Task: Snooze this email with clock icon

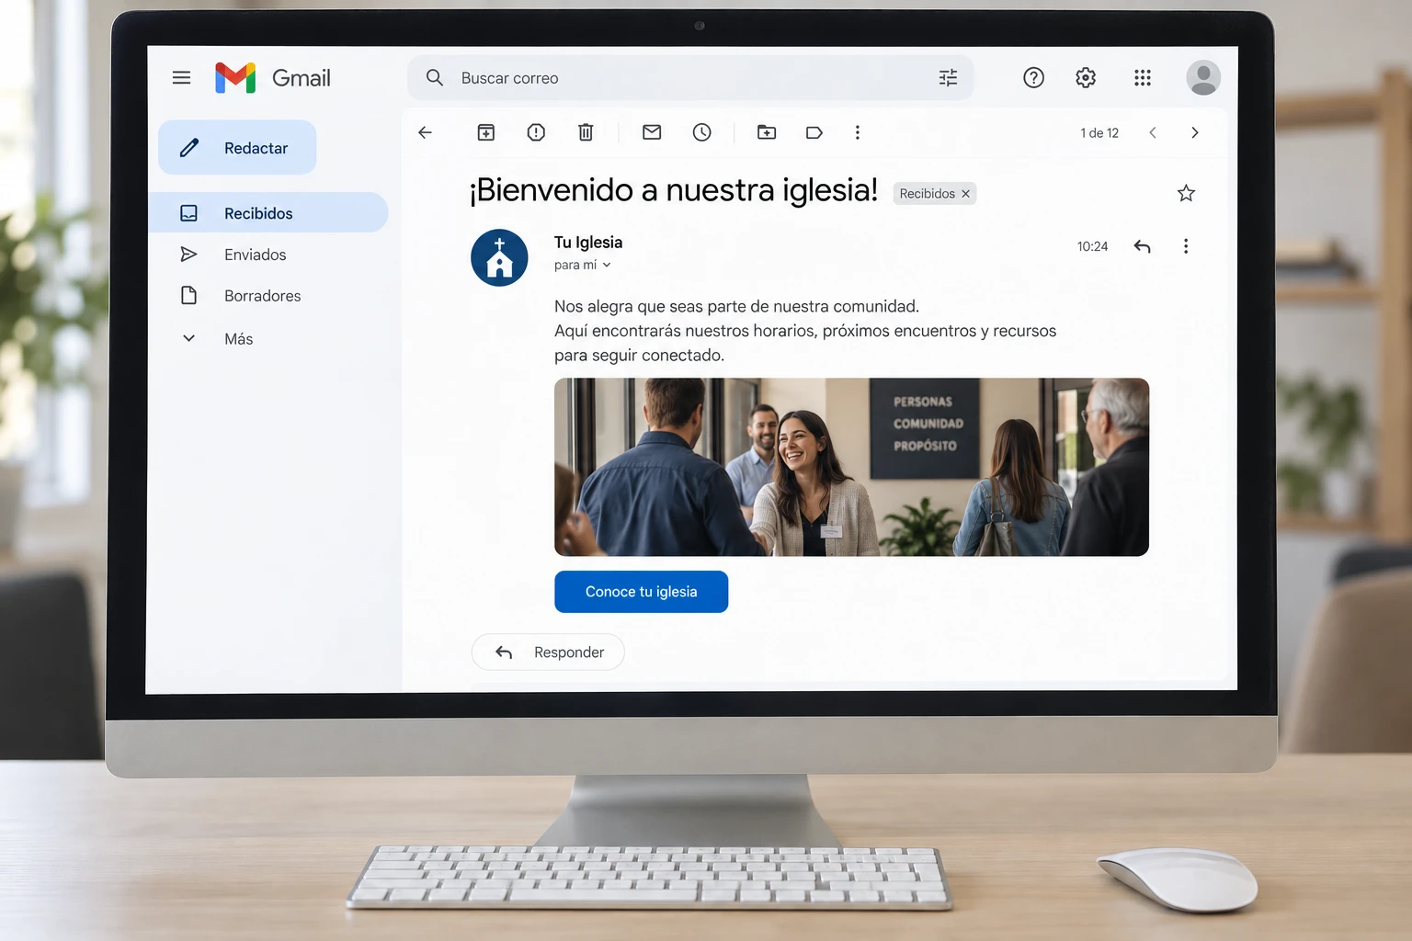Action: point(701,132)
